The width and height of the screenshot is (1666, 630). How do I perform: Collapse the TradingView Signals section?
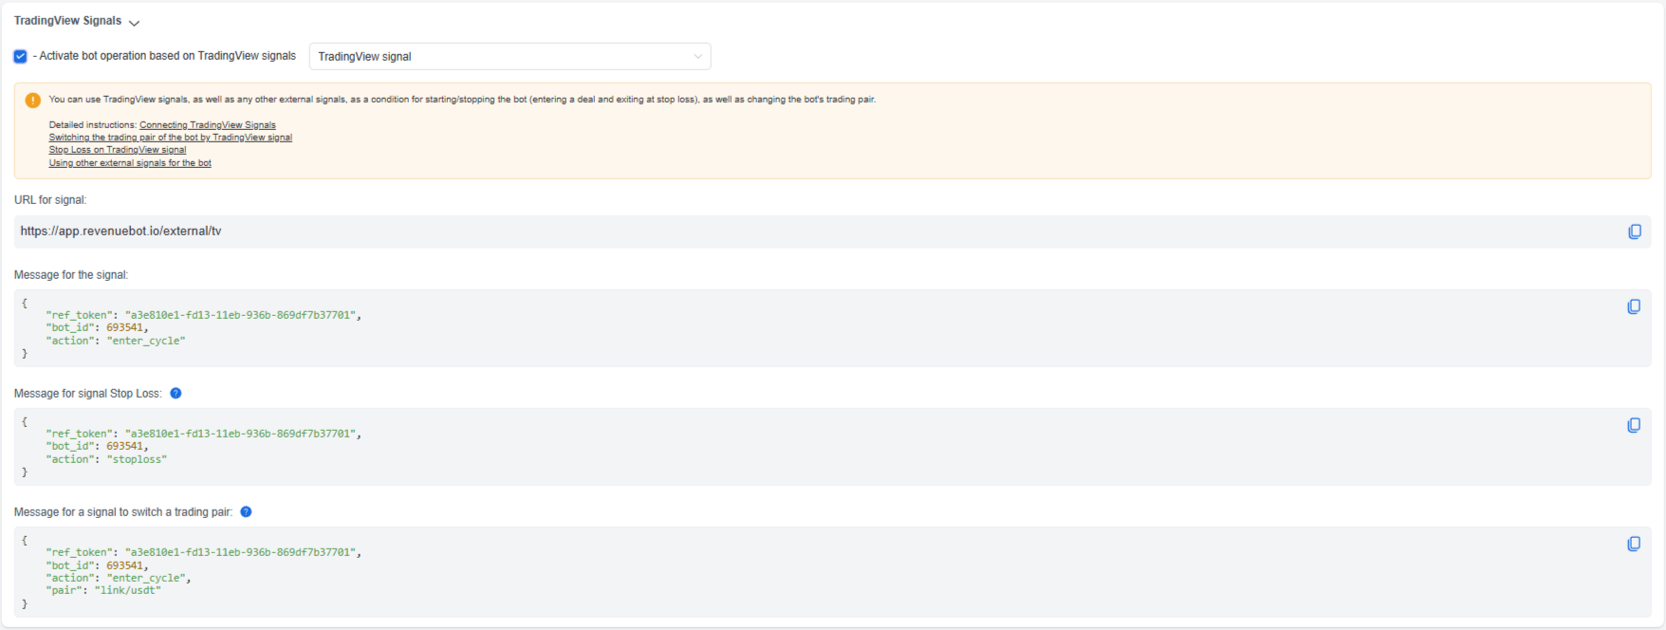[134, 22]
